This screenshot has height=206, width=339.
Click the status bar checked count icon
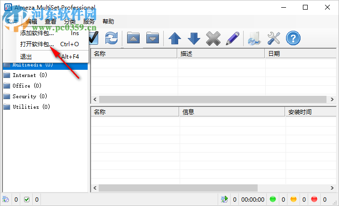(x=26, y=199)
